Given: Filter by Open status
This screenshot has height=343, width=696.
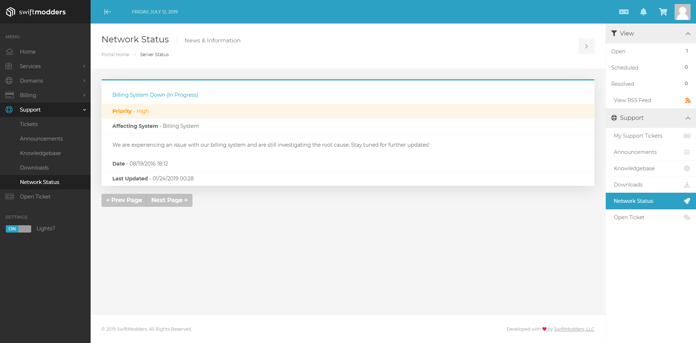Looking at the screenshot, I should pos(618,51).
